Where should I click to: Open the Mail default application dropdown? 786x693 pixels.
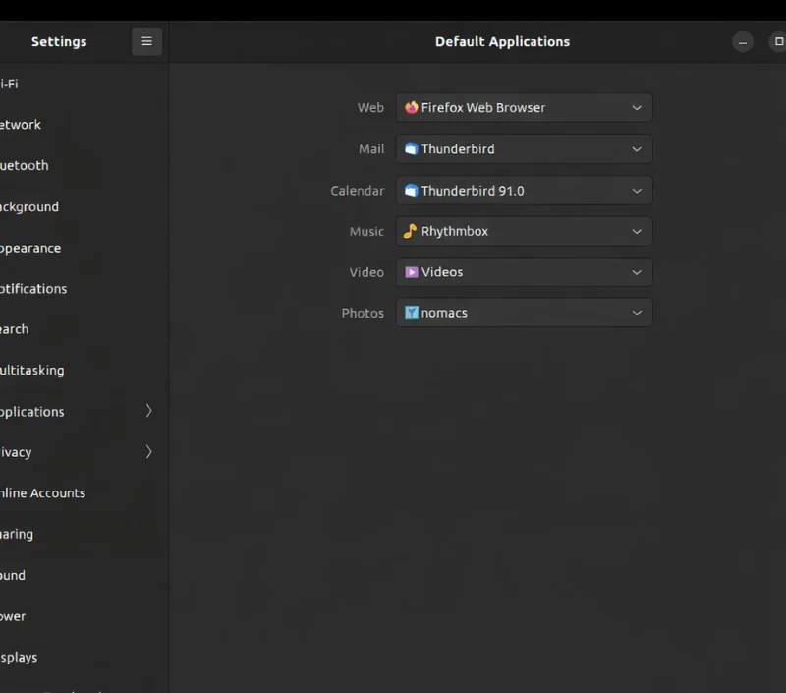524,149
